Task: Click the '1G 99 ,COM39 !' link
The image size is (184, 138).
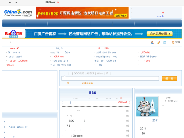Action: (x=18, y=61)
